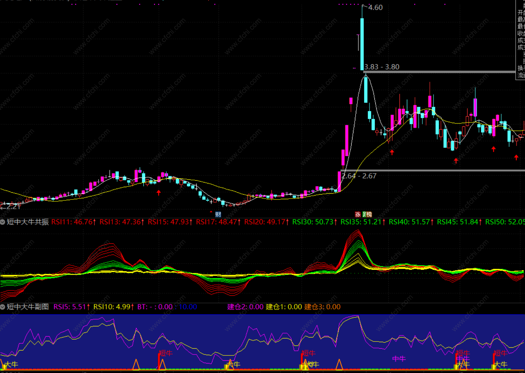Click the tall cyan candlestick at the 4.60 peak
The height and width of the screenshot is (373, 525).
click(362, 44)
